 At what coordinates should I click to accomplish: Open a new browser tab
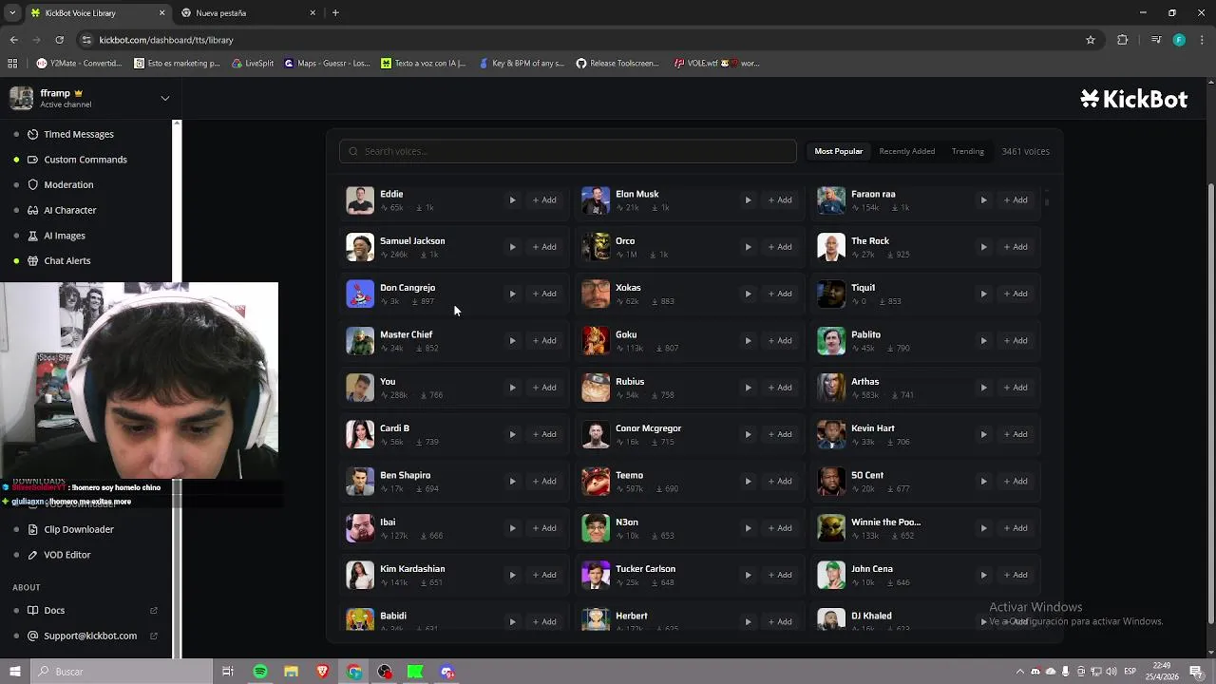tap(335, 13)
